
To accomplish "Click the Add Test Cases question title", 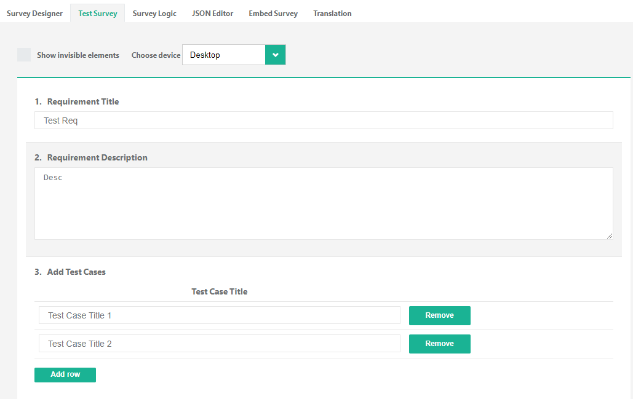I will 76,272.
